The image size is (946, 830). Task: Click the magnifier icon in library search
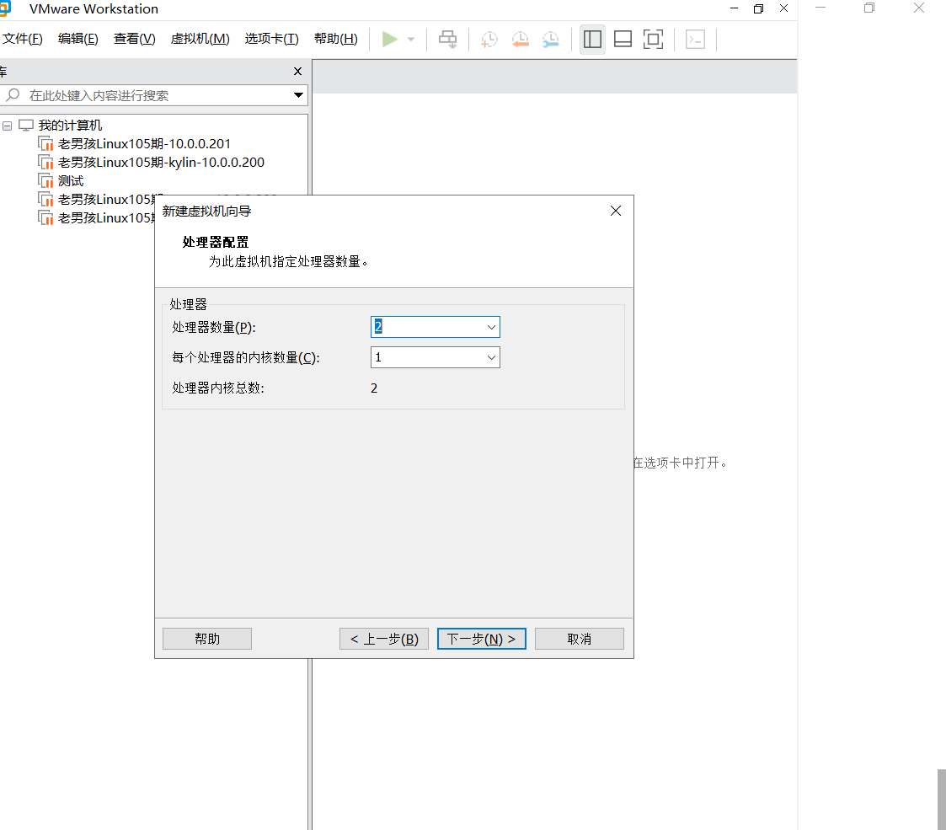[x=13, y=95]
